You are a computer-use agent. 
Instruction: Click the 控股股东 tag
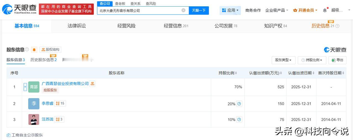(x=50, y=90)
